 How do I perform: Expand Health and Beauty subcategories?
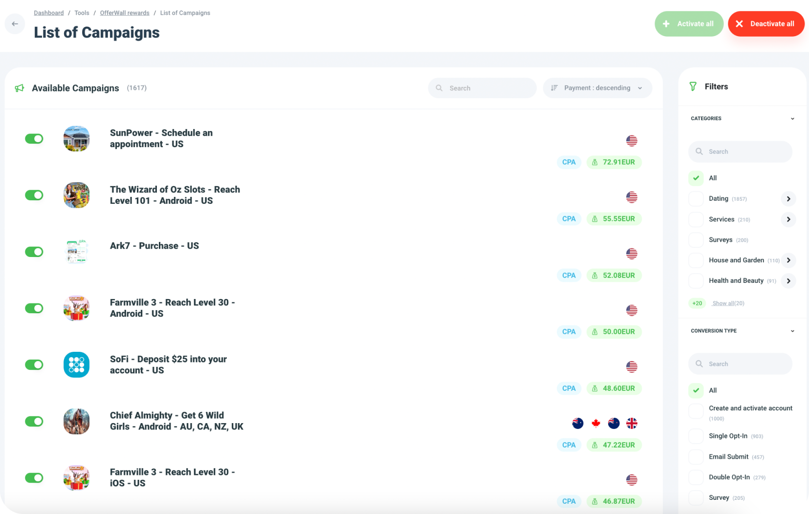[788, 281]
